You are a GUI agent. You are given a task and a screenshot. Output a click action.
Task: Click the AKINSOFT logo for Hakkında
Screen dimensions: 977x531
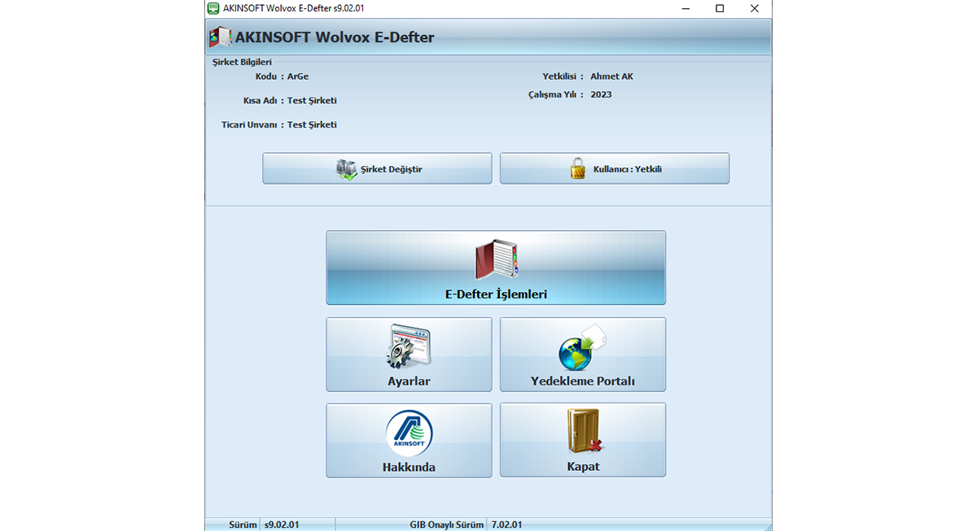pyautogui.click(x=409, y=433)
